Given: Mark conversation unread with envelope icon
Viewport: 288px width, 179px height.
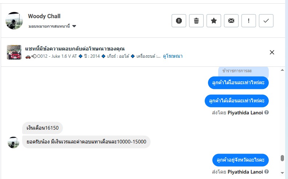Looking at the screenshot, I should click(231, 21).
